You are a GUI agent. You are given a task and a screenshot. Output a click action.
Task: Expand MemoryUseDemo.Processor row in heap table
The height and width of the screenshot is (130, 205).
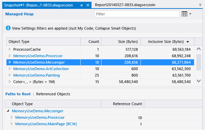10,56
